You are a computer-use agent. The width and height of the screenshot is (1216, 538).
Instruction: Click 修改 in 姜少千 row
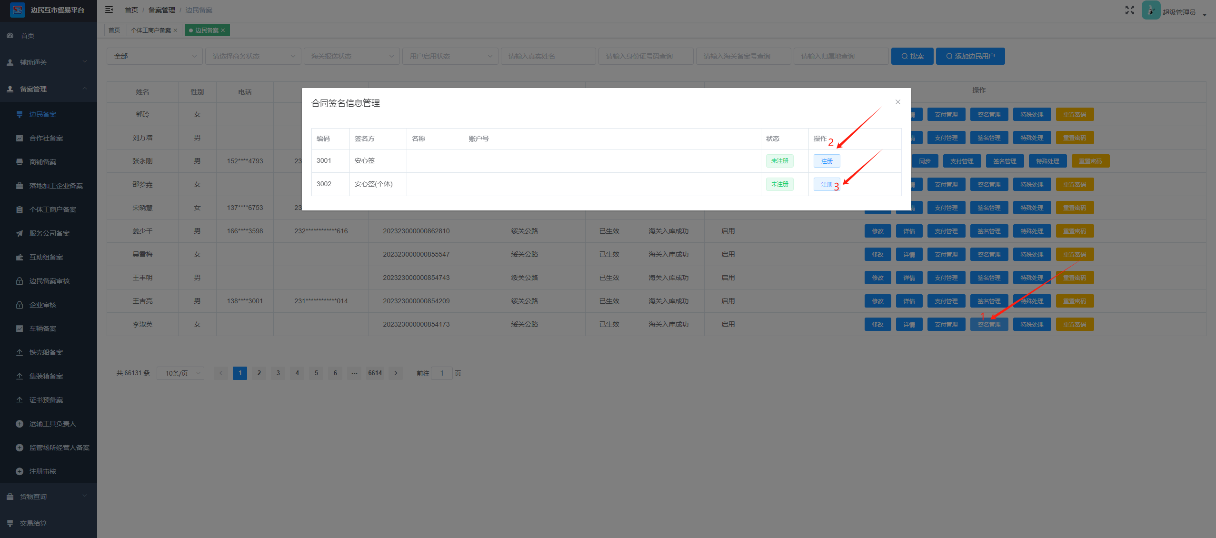(x=878, y=231)
